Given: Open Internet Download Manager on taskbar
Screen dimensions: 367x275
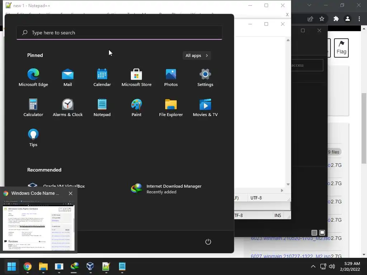Looking at the screenshot, I should tap(75, 266).
